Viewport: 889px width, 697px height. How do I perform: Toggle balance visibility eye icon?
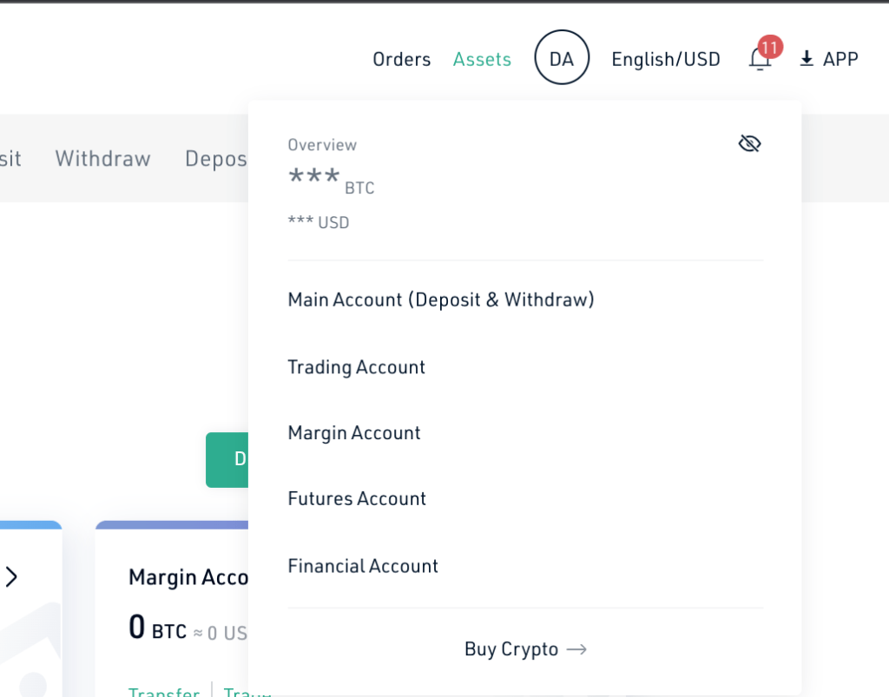749,144
